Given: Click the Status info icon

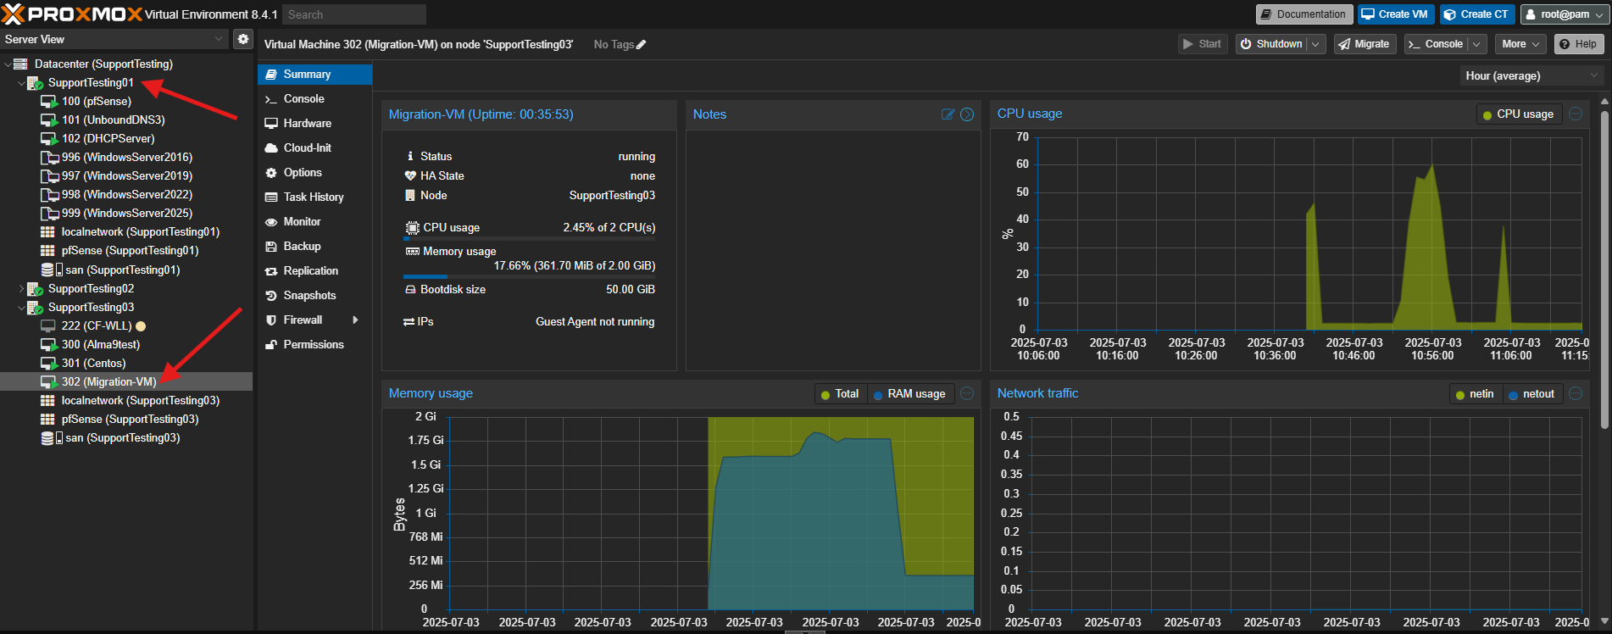Looking at the screenshot, I should click(x=410, y=156).
